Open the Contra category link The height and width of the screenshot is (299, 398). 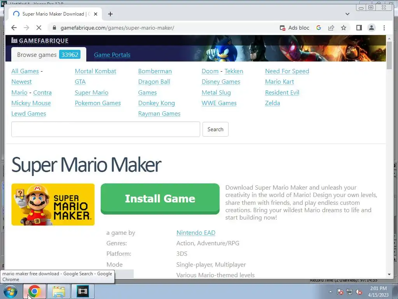click(42, 93)
